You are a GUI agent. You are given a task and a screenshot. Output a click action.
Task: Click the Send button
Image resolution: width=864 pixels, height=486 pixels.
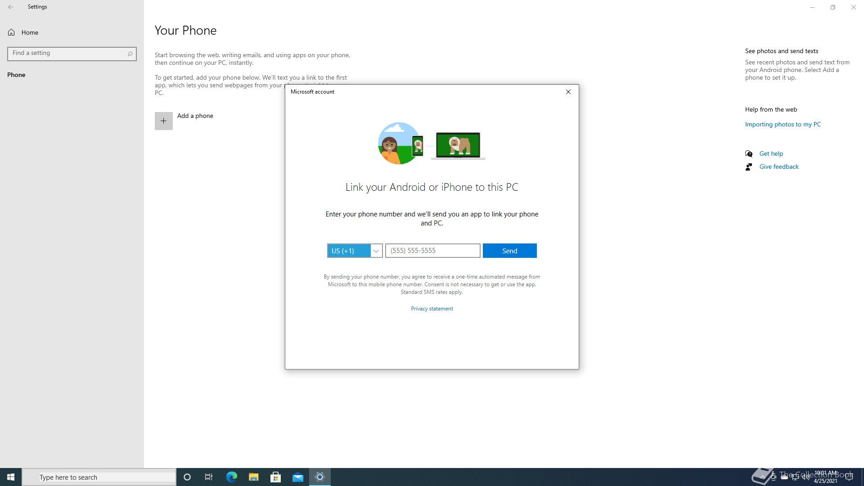[x=509, y=251]
